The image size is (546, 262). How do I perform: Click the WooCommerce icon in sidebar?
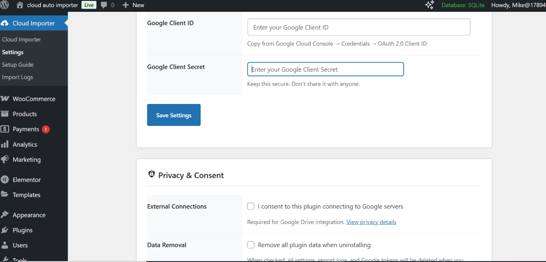click(x=5, y=99)
